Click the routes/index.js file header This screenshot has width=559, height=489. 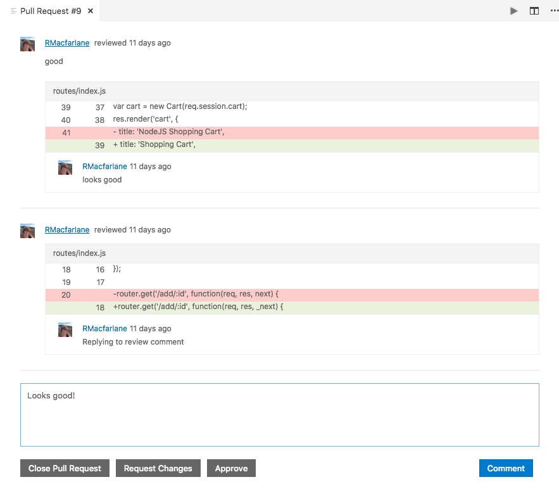[x=79, y=91]
